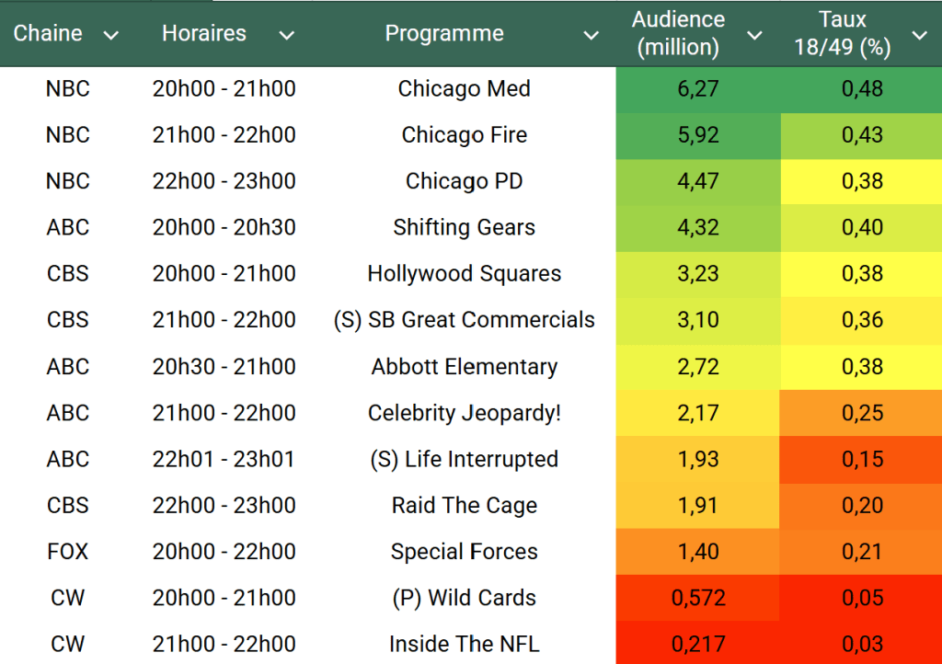
Task: Open the Chaine column filter dropdown
Action: coord(111,35)
